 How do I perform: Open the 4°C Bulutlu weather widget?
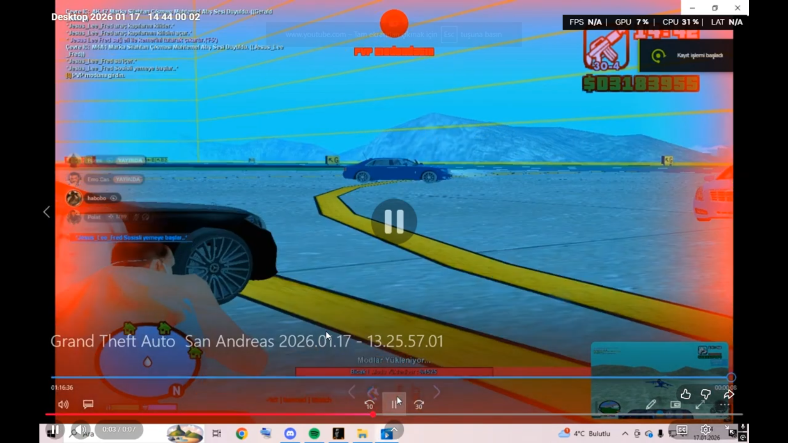coord(584,434)
